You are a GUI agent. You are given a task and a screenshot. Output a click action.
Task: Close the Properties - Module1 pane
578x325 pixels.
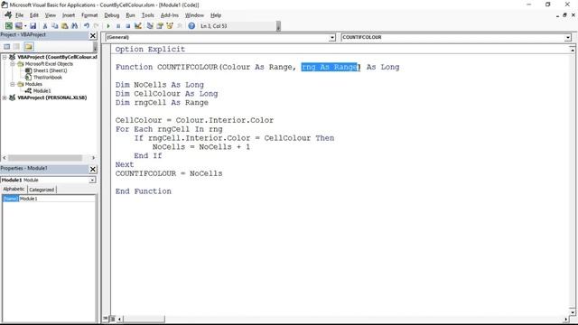point(93,169)
